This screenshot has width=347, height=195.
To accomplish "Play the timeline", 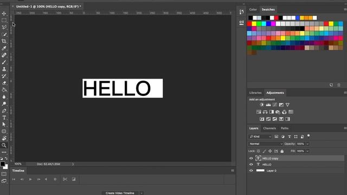I will (x=30, y=179).
